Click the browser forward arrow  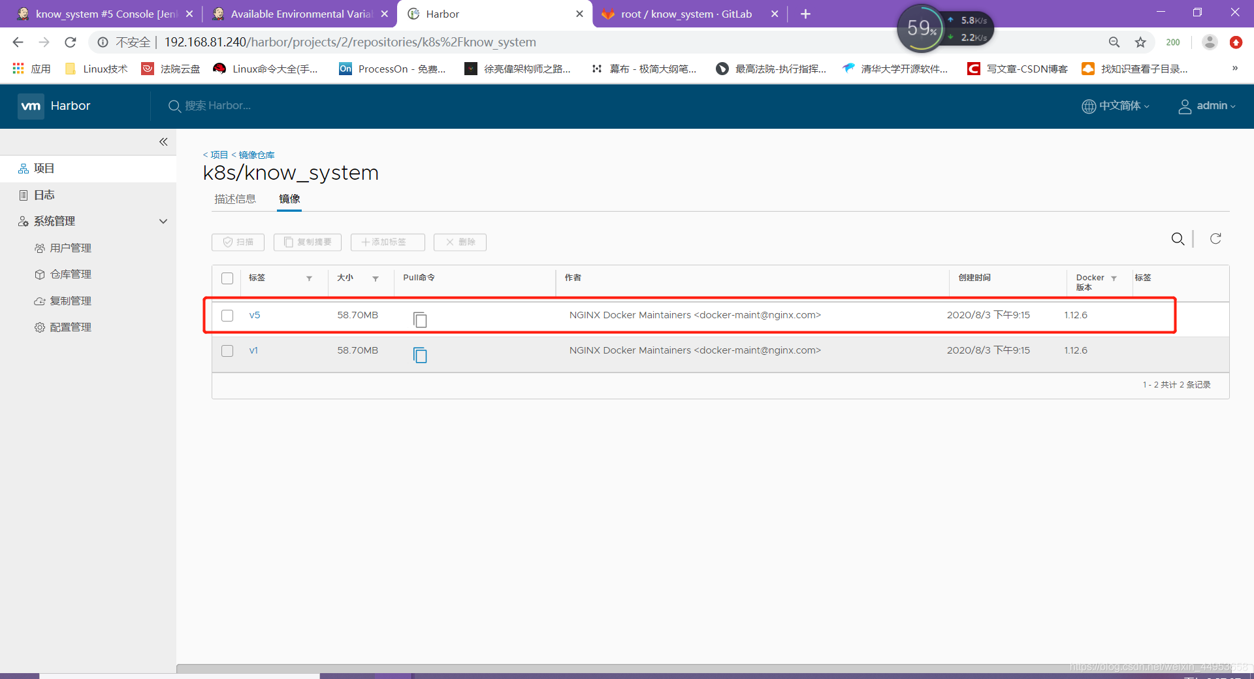[x=44, y=42]
